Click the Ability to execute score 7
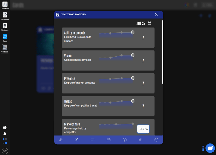216x155 pixels. coord(143,38)
